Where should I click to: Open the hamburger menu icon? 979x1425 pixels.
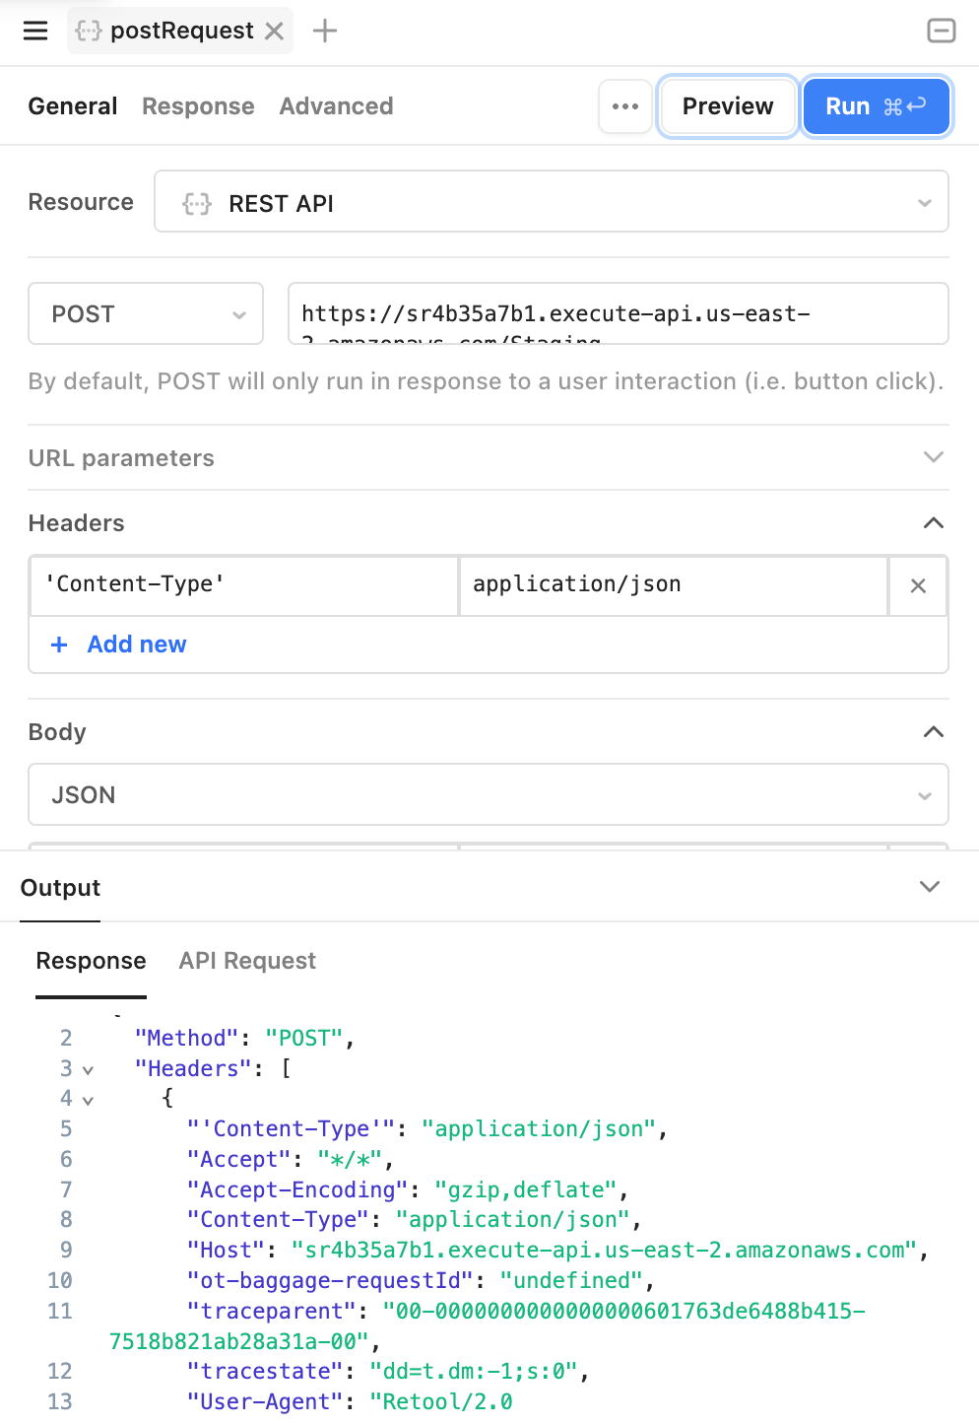35,31
